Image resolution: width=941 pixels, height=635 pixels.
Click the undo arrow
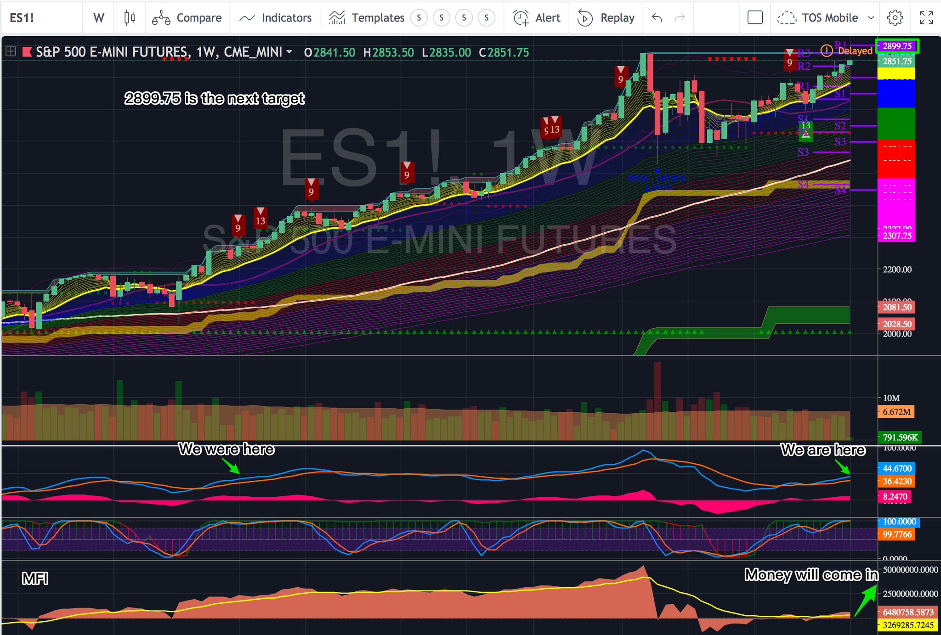coord(657,18)
